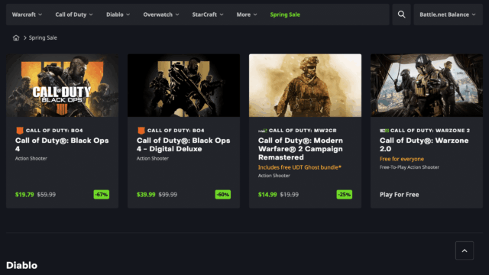Click the Diablo section heading
The image size is (489, 275).
(22, 265)
